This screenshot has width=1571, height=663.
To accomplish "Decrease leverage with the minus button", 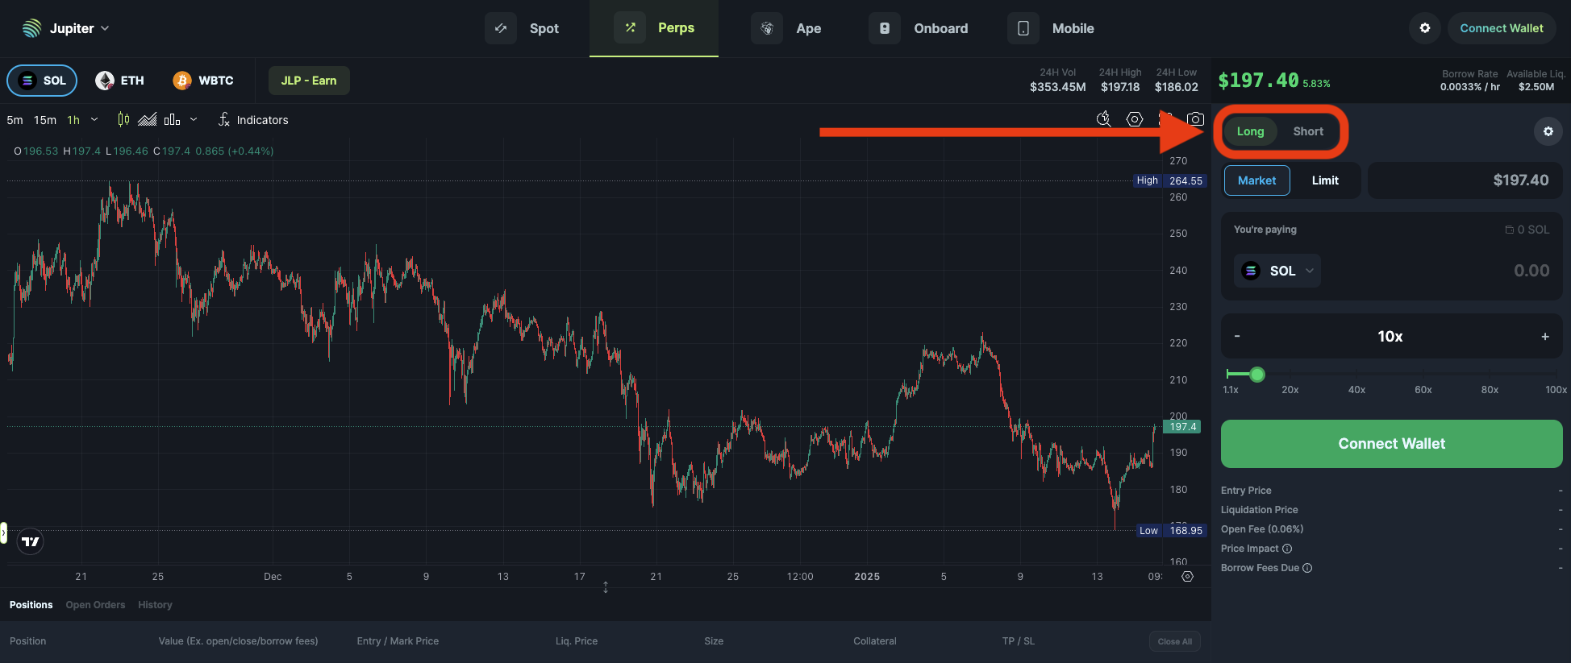I will click(1237, 336).
